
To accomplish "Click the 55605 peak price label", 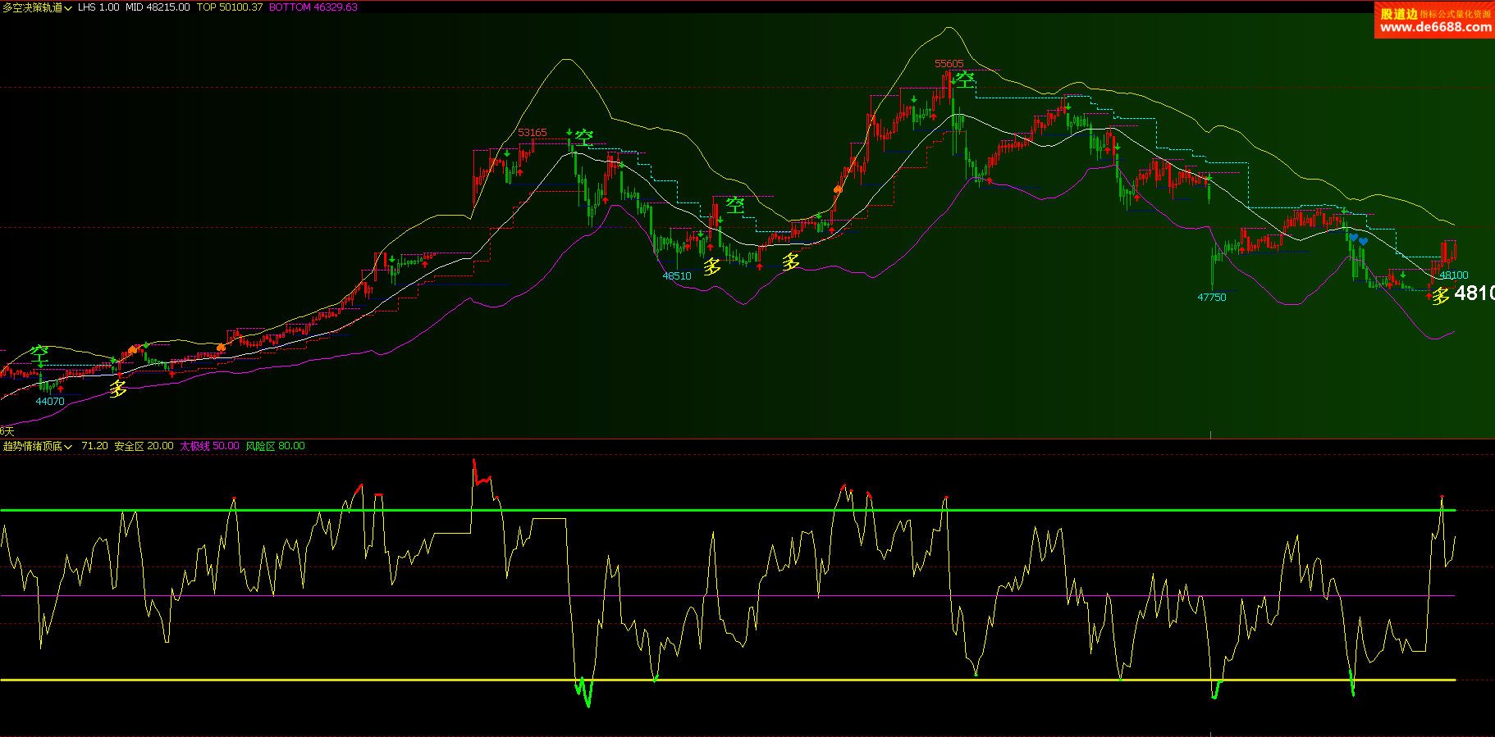I will point(949,64).
